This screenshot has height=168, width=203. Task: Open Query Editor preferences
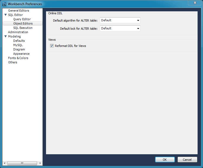point(22,19)
